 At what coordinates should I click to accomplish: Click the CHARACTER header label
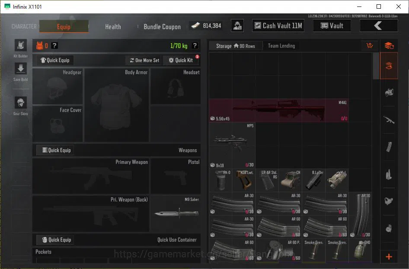[x=24, y=27]
